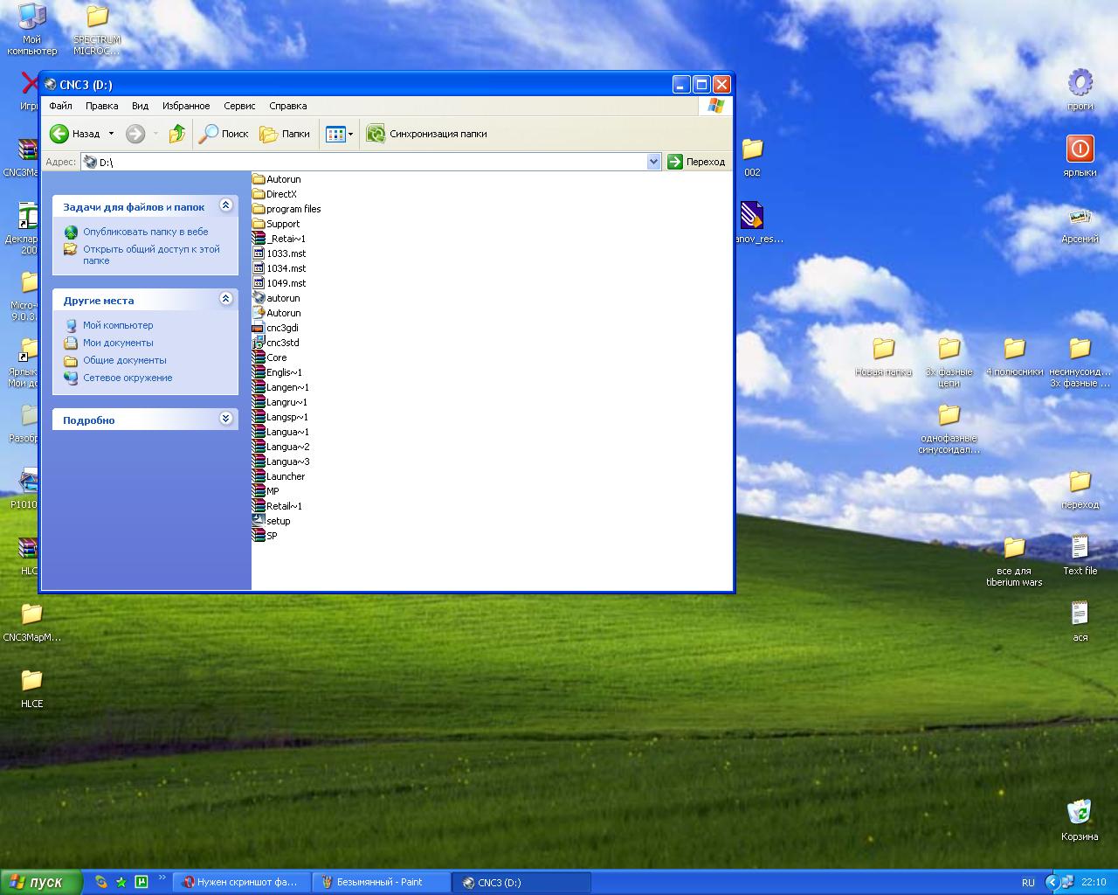The height and width of the screenshot is (895, 1118).
Task: Select the Core archive file
Action: coord(269,357)
